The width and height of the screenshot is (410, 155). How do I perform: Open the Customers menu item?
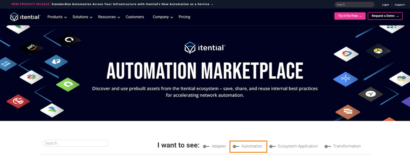click(135, 17)
